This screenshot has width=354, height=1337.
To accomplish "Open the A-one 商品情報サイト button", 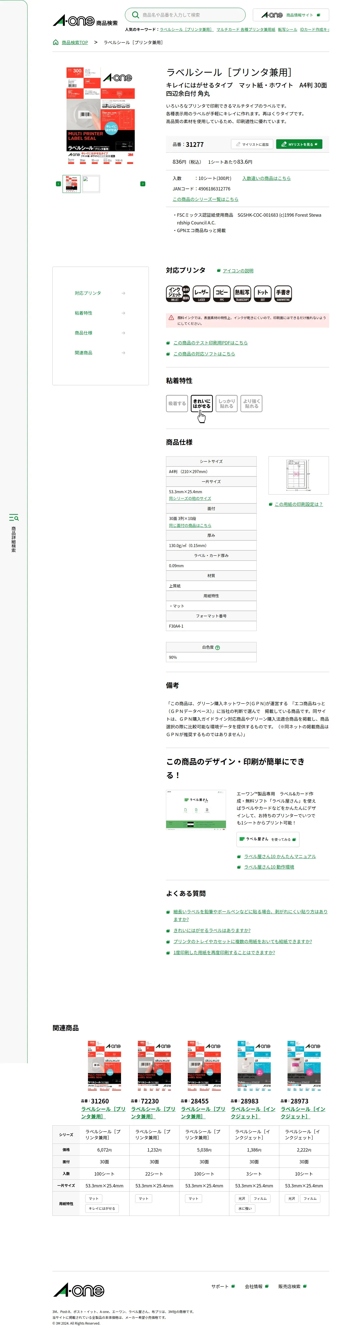I will tap(291, 15).
